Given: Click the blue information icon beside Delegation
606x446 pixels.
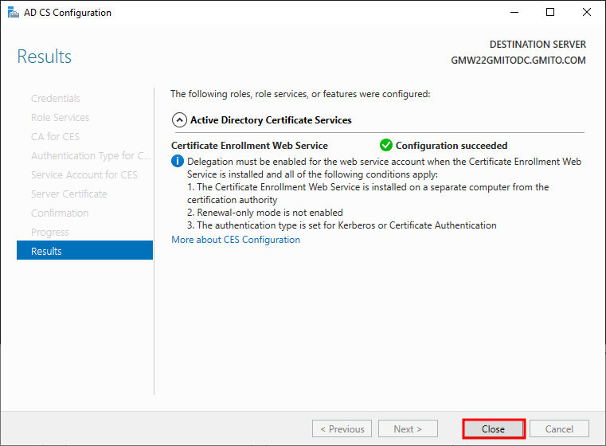Looking at the screenshot, I should [178, 161].
